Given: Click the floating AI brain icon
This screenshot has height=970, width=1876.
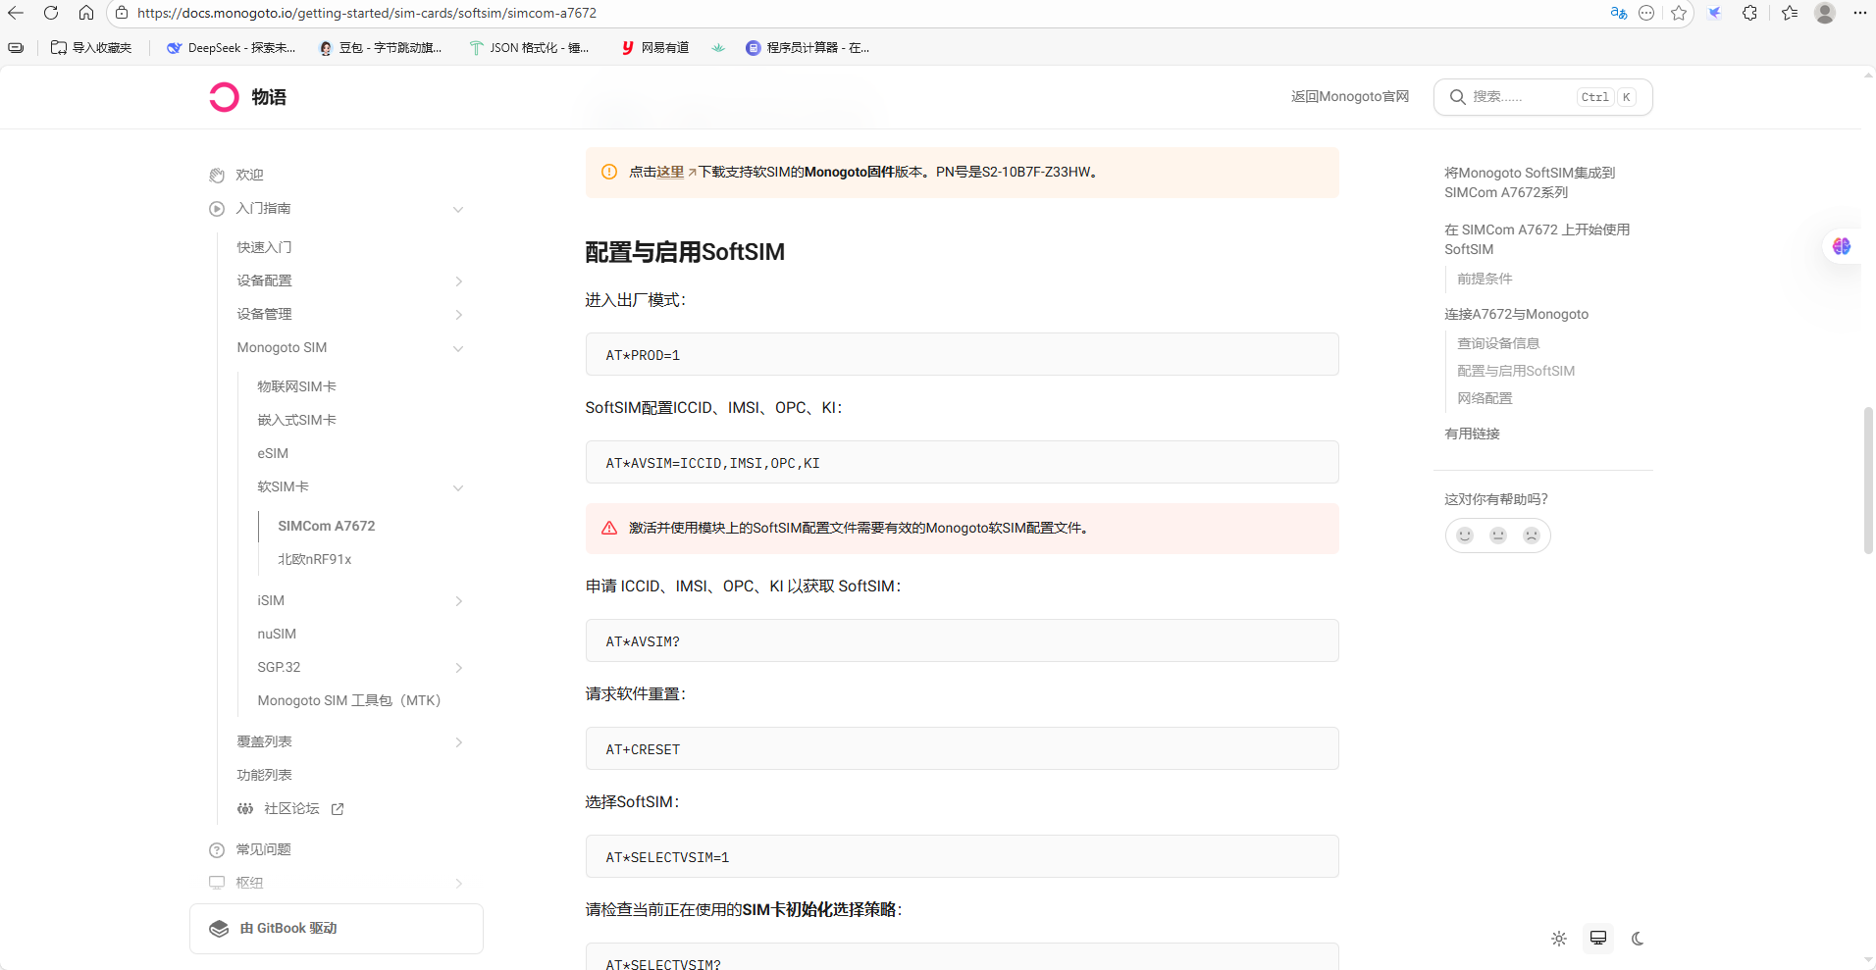Looking at the screenshot, I should (1842, 246).
